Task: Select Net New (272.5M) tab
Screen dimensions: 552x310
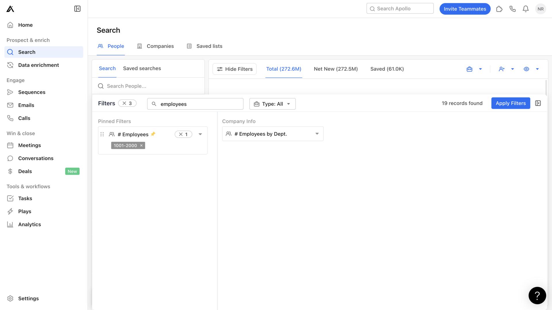Action: (x=336, y=69)
